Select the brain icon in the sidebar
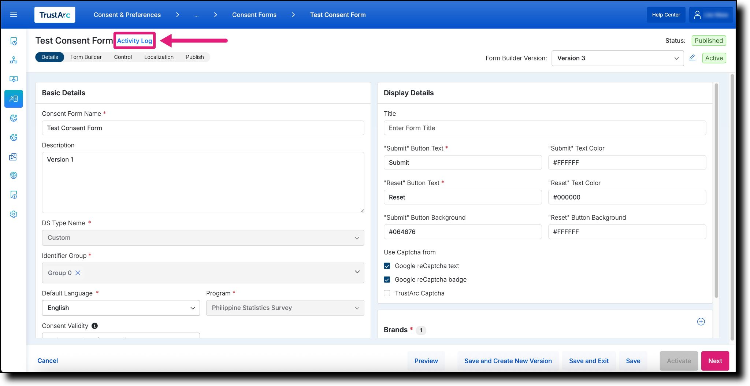Viewport: 750px width, 386px height. coord(14,175)
